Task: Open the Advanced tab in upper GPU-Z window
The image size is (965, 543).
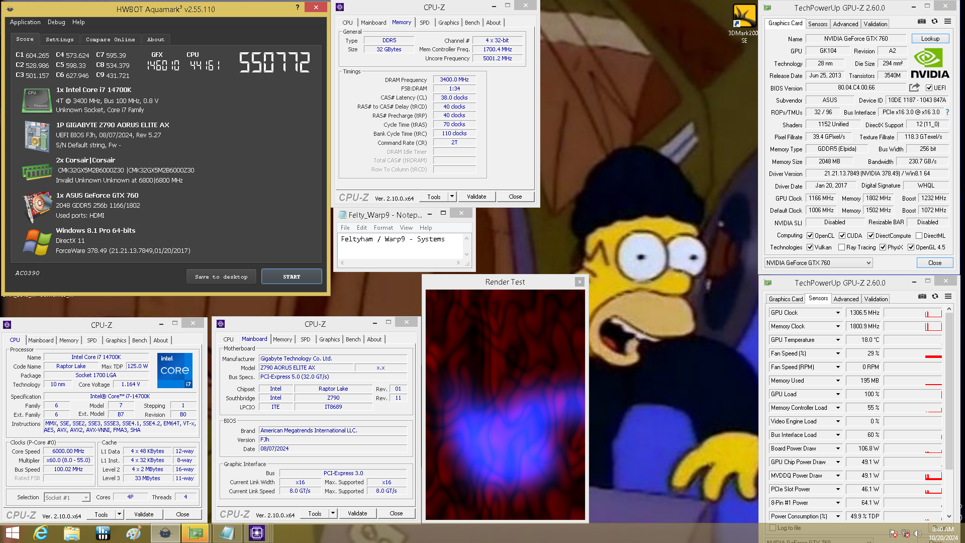Action: [x=845, y=24]
